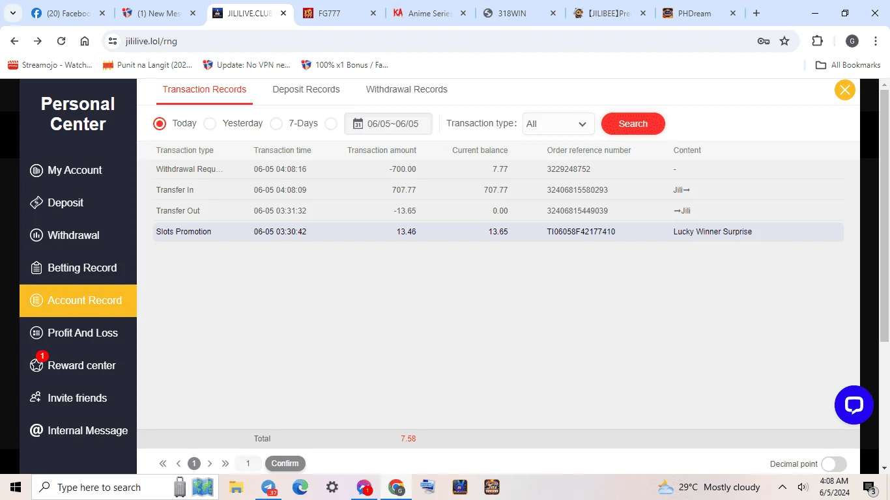Open the All Bookmarks folder
Image resolution: width=890 pixels, height=500 pixels.
tap(848, 65)
